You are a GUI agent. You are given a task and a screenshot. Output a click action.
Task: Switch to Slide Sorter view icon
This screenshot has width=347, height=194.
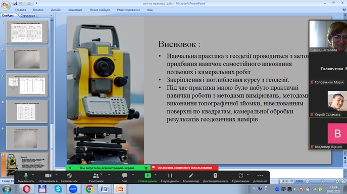pos(287,181)
